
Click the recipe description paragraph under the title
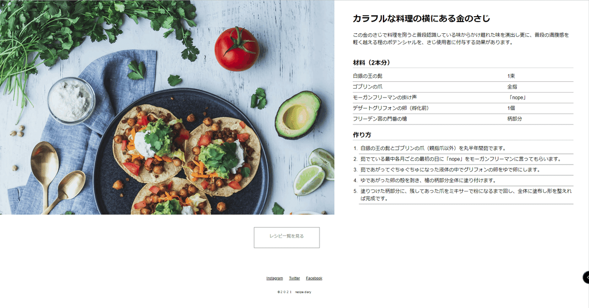[x=461, y=39]
